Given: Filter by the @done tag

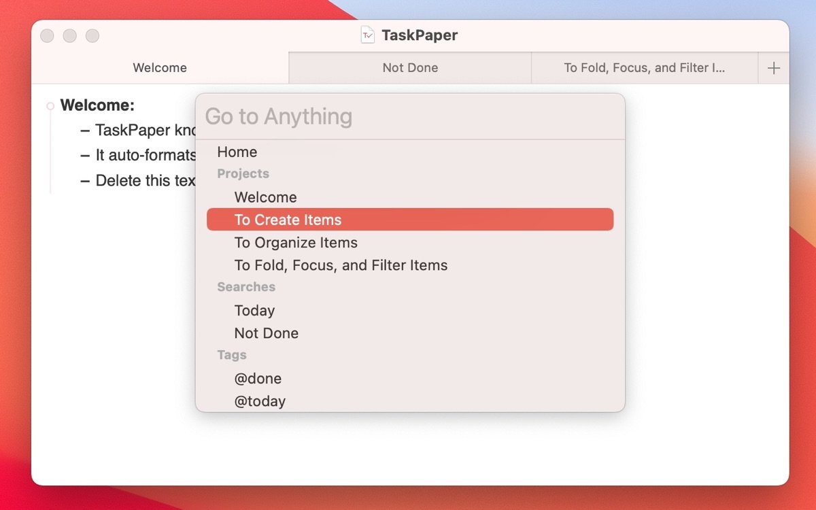Looking at the screenshot, I should [258, 379].
